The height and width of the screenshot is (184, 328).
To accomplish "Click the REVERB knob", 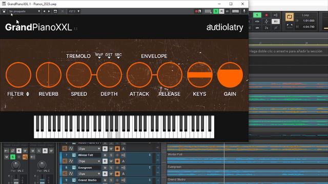I will pos(49,75).
